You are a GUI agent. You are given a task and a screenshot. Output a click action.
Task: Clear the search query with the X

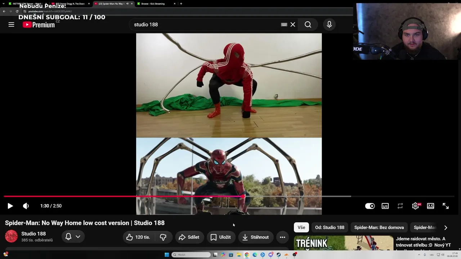[293, 24]
